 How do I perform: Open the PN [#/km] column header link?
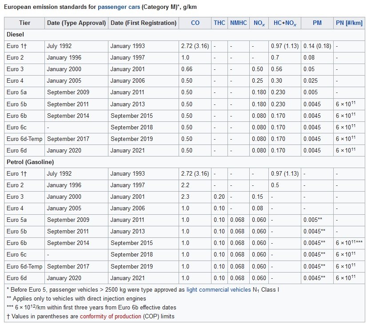pyautogui.click(x=349, y=23)
